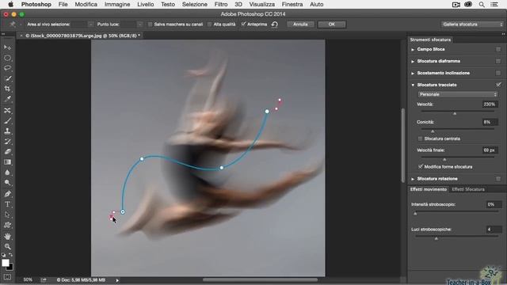The image size is (507, 285).
Task: Adjust the Velocità slider
Action: [455, 113]
